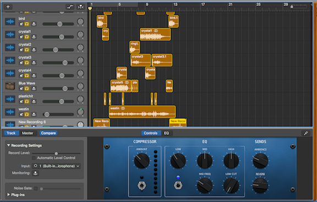The width and height of the screenshot is (317, 202).
Task: Toggle solo on the crystal1 track
Action: [x=26, y=37]
